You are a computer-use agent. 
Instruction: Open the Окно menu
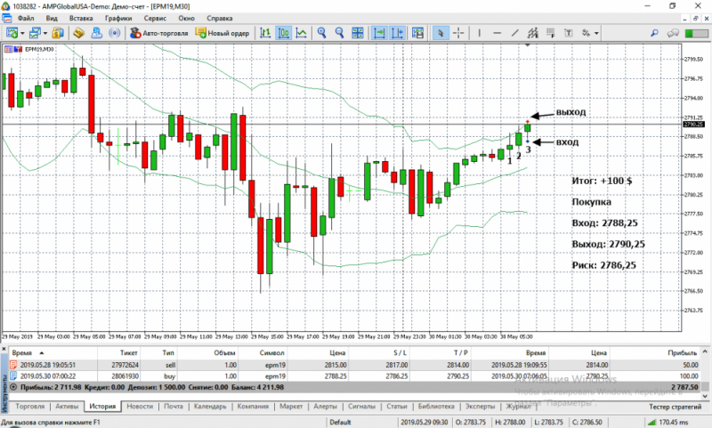point(186,18)
